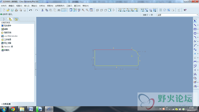Open the find binoculars tool
The height and width of the screenshot is (112, 199).
coord(59,10)
